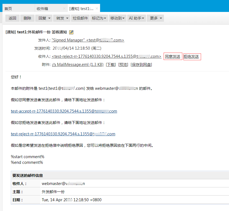Click the 拒绝发送 reject link
The image size is (229, 211).
pyautogui.click(x=192, y=57)
